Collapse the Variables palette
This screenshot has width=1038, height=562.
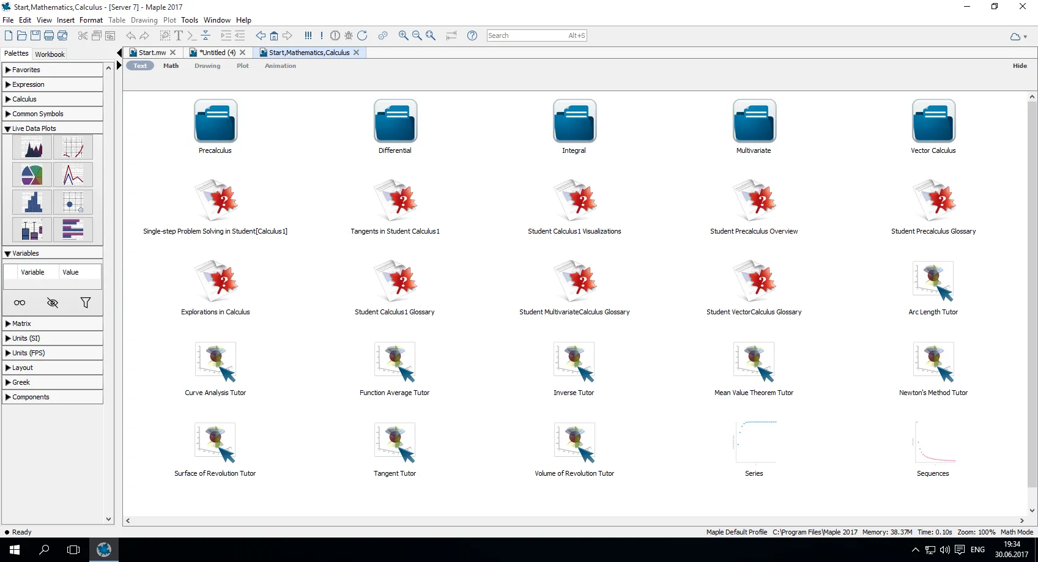click(53, 253)
